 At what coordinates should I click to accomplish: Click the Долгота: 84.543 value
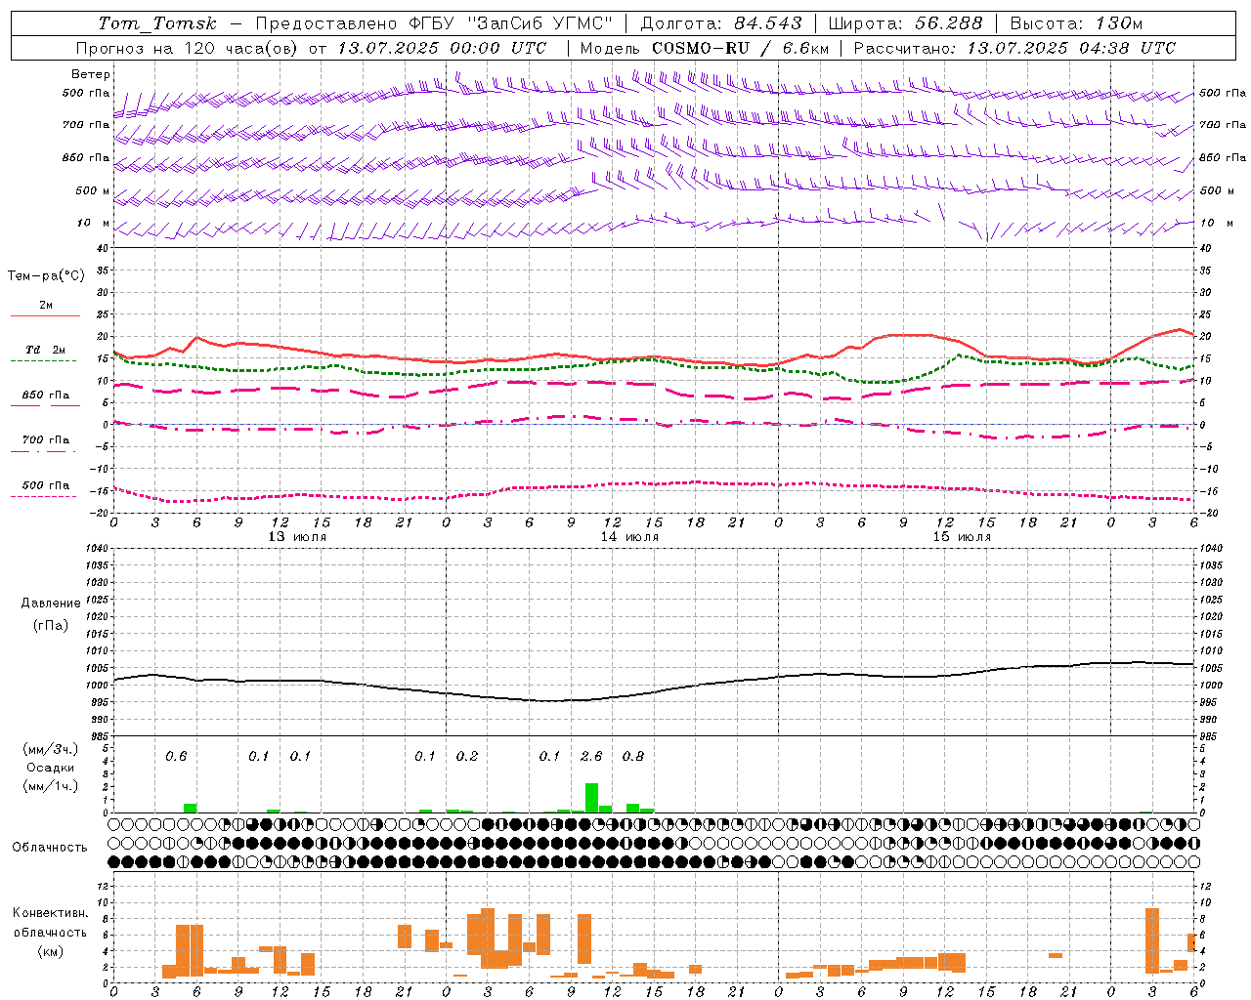click(x=720, y=23)
